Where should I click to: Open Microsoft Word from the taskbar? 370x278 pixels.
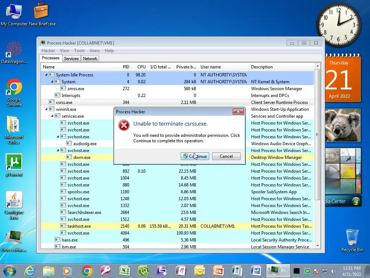tap(256, 271)
